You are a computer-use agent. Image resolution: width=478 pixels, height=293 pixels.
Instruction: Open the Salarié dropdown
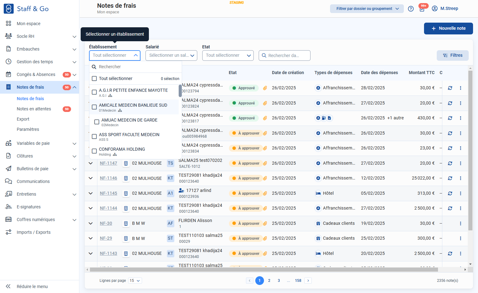click(171, 55)
